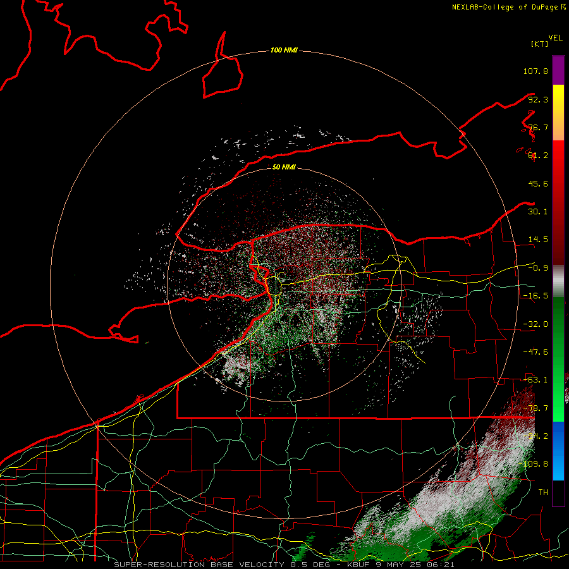Pick the blue segment of the velocity color bar
This screenshot has width=569, height=569.
558,451
